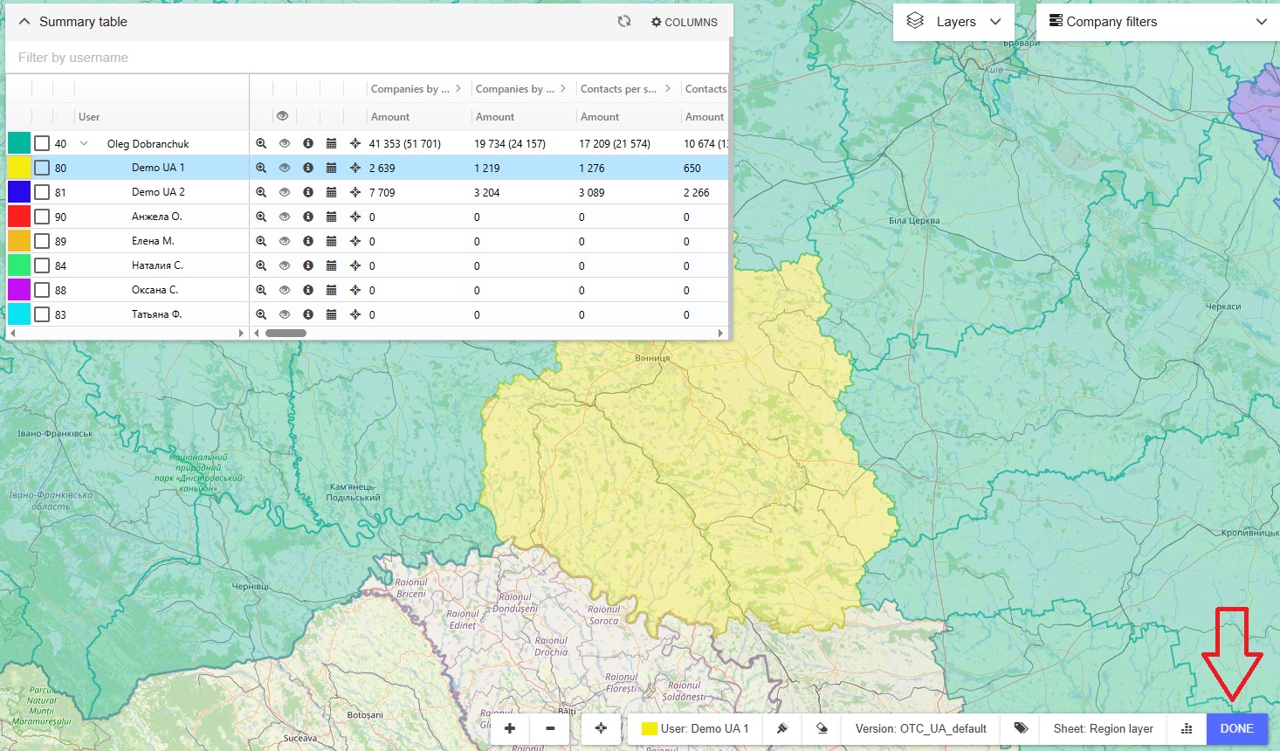Open info icon for Demo UA 2 row
This screenshot has width=1280, height=751.
click(x=308, y=192)
